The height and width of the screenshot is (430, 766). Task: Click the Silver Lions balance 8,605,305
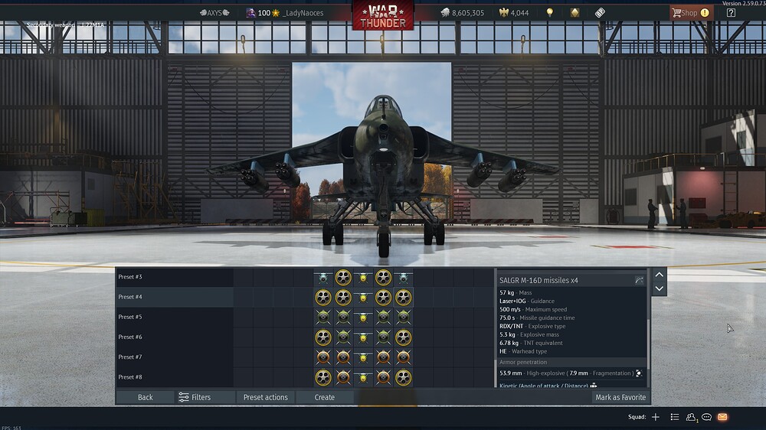click(x=462, y=13)
